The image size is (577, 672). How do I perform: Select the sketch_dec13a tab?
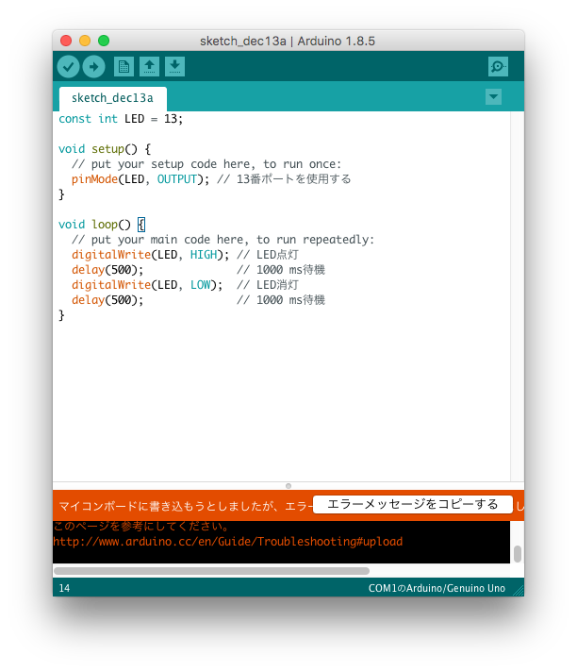[112, 98]
